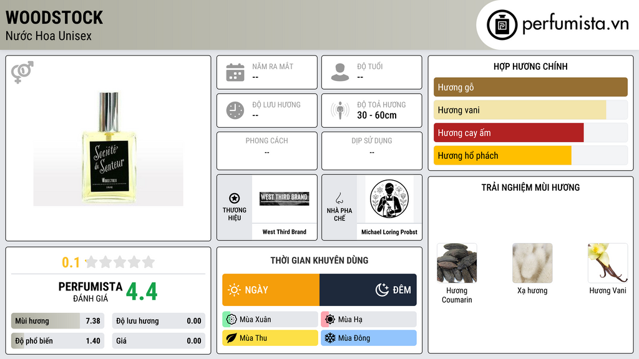
Task: Click the WOODSTOCK title heading
Action: click(54, 17)
